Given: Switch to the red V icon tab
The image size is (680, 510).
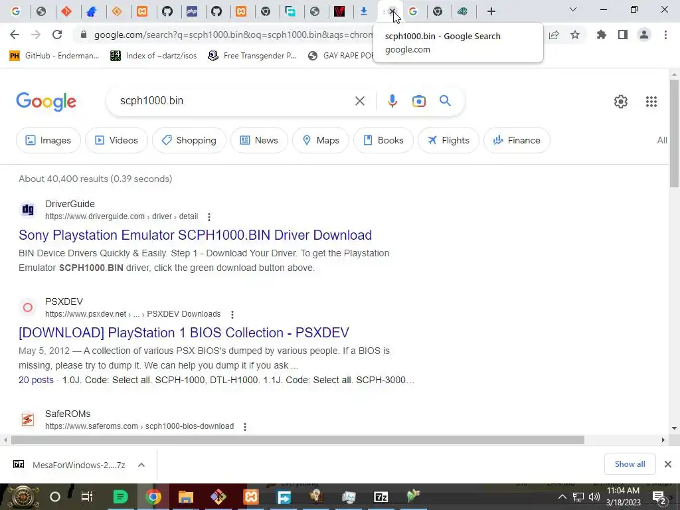Looking at the screenshot, I should click(339, 11).
